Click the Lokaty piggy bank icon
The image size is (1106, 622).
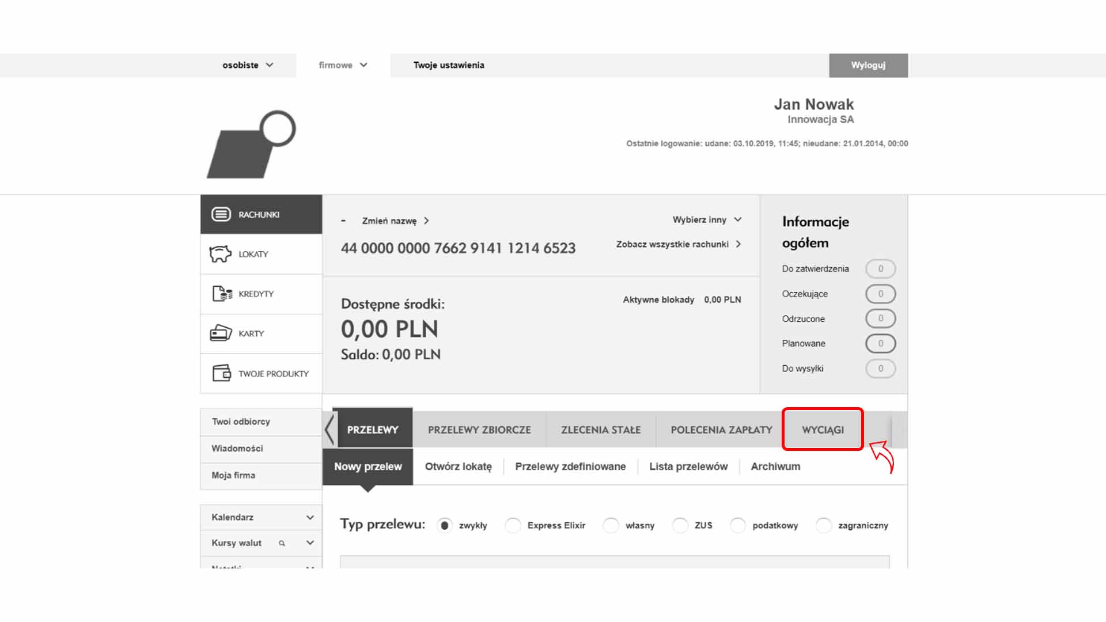pyautogui.click(x=220, y=254)
